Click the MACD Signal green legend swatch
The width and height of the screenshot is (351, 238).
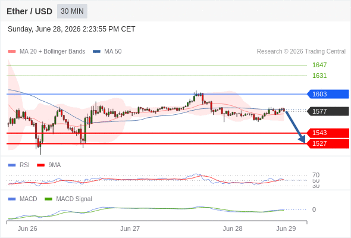point(48,199)
